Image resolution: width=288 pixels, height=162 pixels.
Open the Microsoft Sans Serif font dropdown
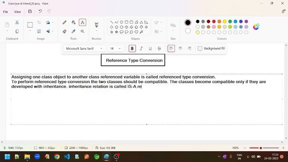84,49
